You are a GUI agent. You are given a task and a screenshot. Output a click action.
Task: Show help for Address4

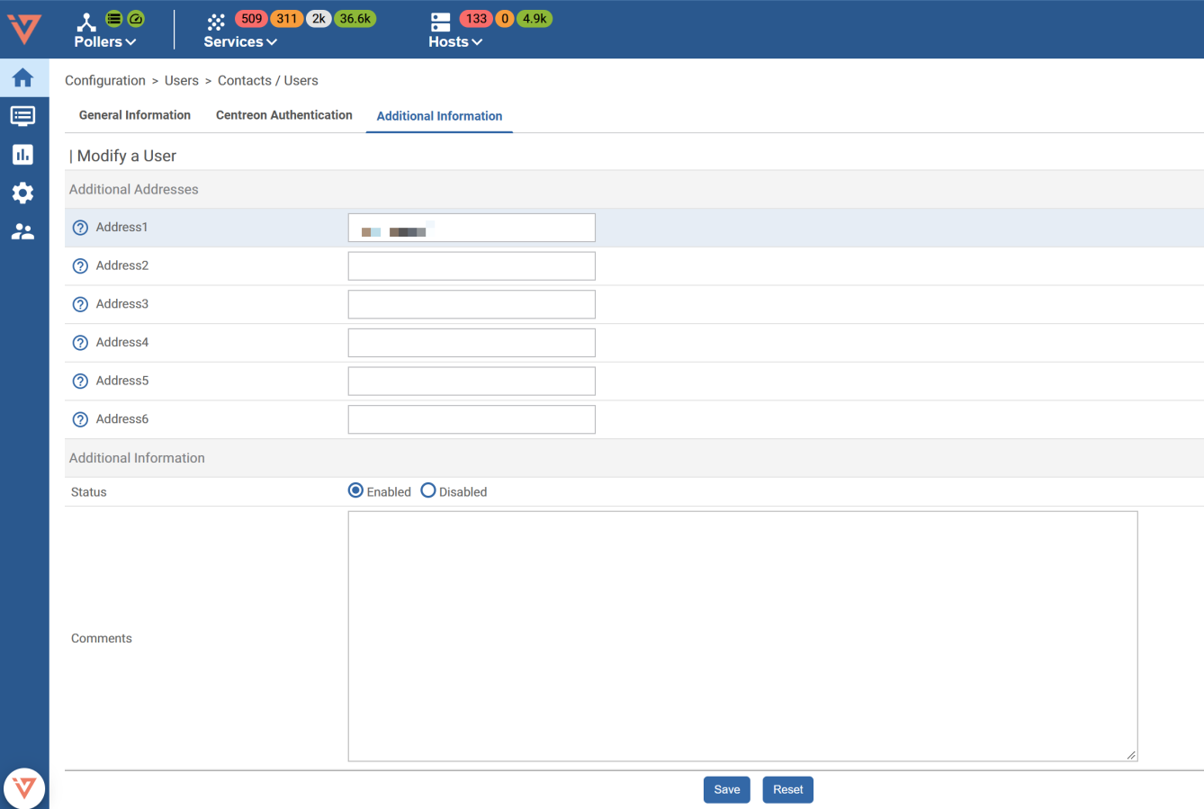pyautogui.click(x=80, y=343)
